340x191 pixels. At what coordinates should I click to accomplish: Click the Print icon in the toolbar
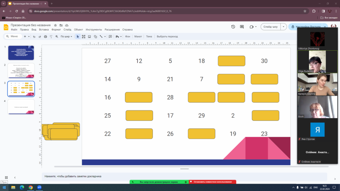45,36
